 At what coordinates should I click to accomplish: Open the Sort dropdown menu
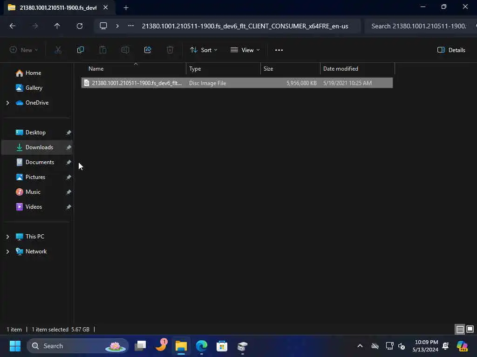point(204,50)
